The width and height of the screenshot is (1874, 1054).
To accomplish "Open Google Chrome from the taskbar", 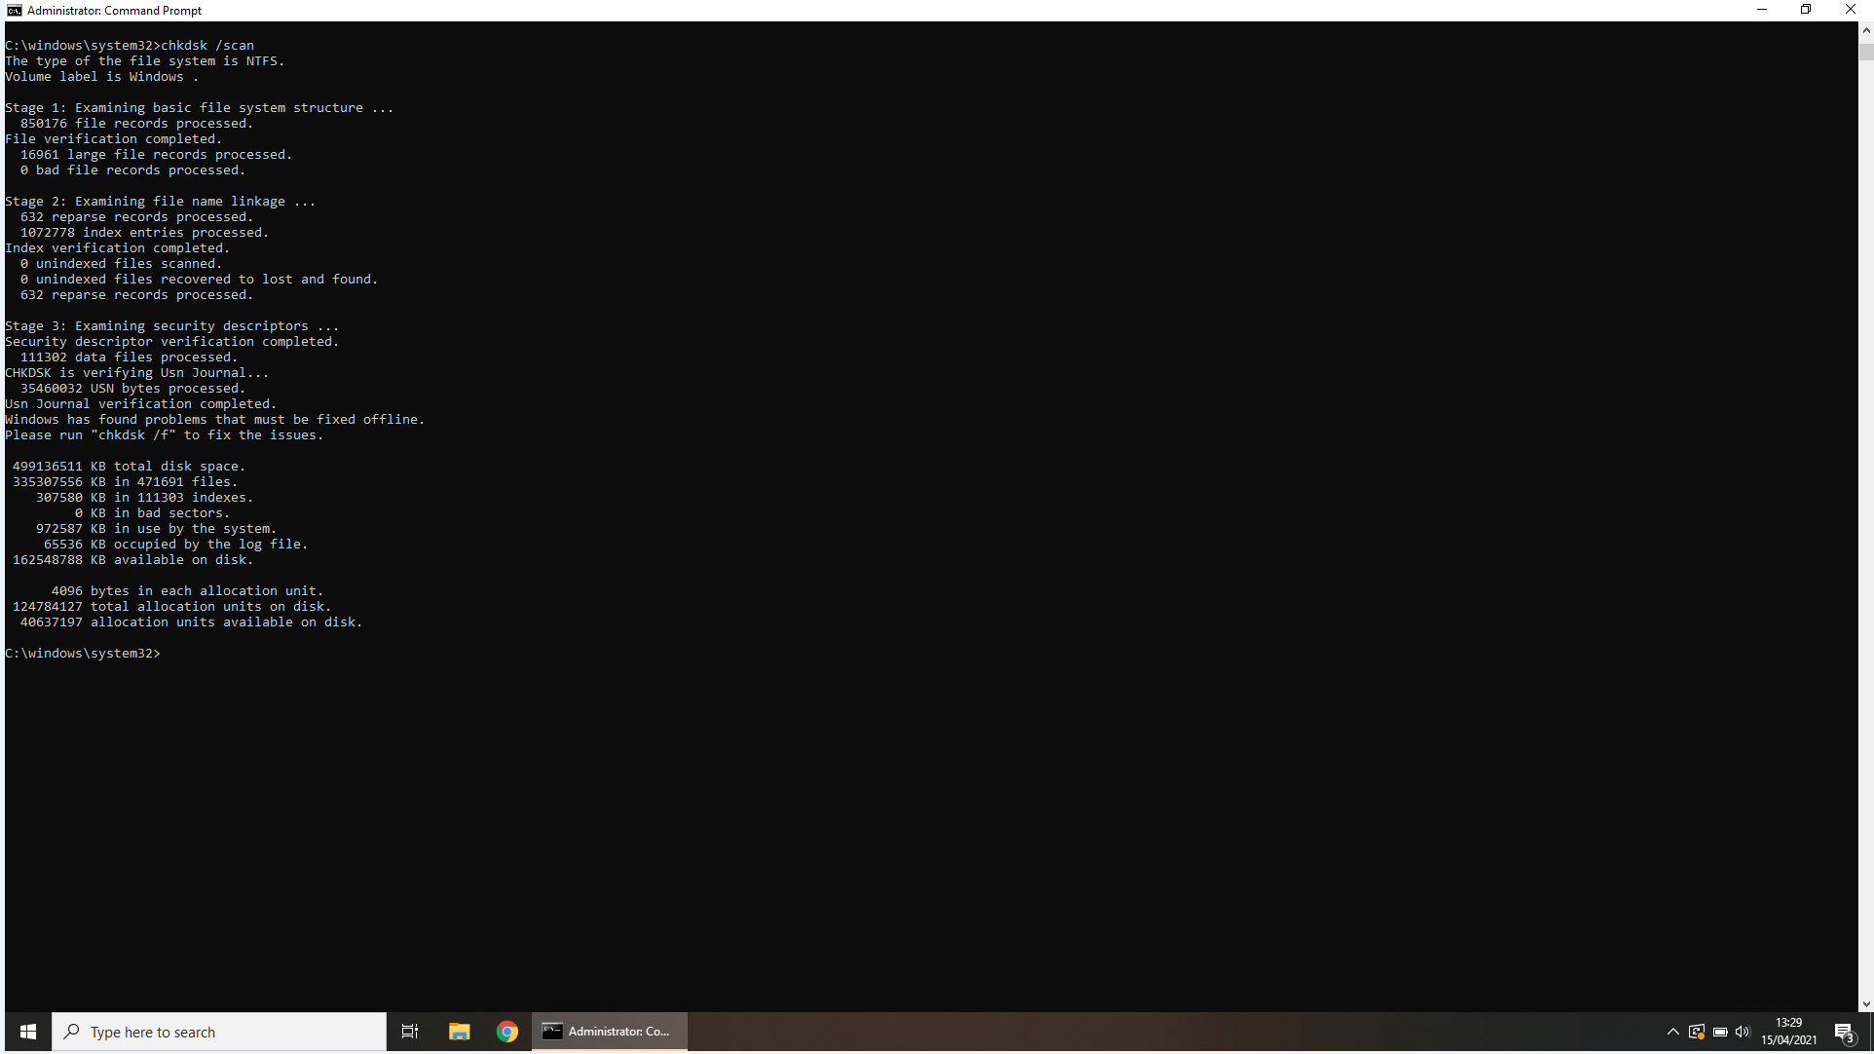I will [x=507, y=1032].
